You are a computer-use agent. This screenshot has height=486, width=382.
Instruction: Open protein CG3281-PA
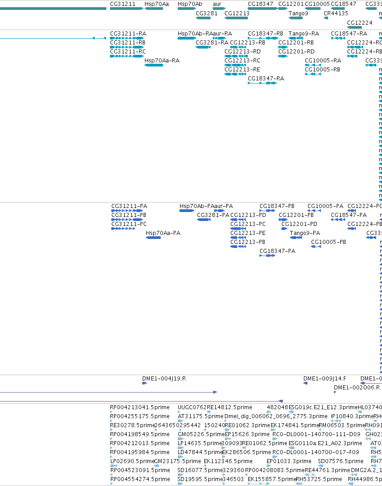(213, 215)
